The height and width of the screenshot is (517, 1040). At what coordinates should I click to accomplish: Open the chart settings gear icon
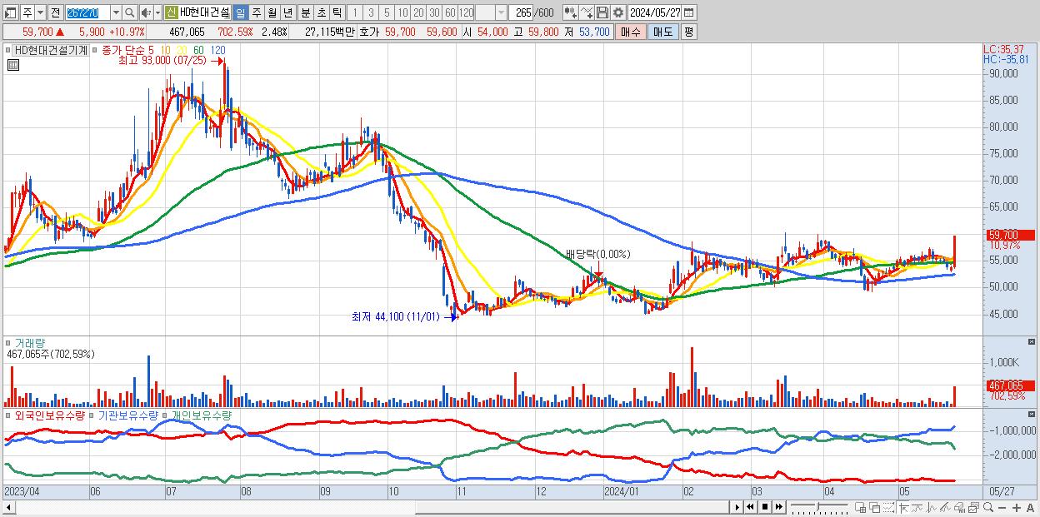pyautogui.click(x=617, y=12)
